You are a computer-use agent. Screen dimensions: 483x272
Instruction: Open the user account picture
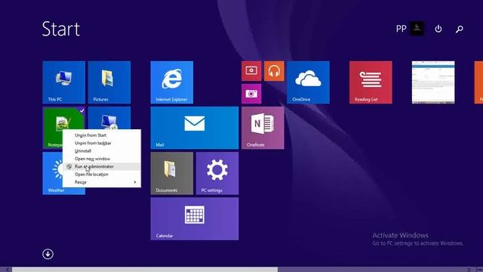click(x=417, y=29)
